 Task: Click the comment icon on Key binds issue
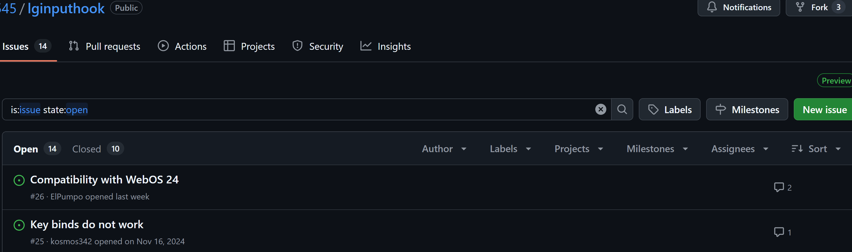[x=779, y=232]
